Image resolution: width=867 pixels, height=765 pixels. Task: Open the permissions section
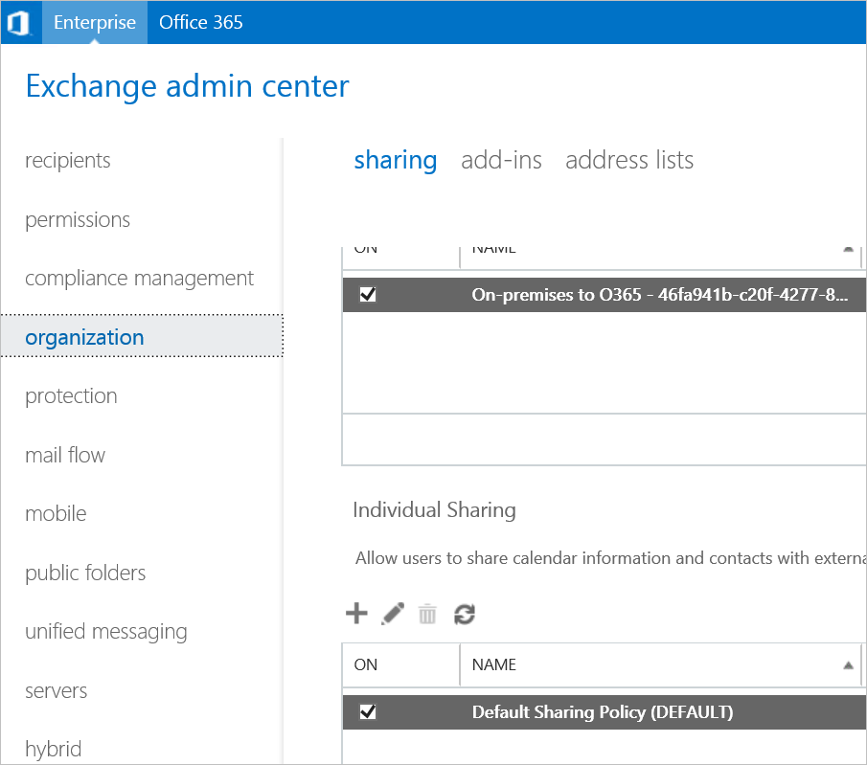[x=78, y=220]
